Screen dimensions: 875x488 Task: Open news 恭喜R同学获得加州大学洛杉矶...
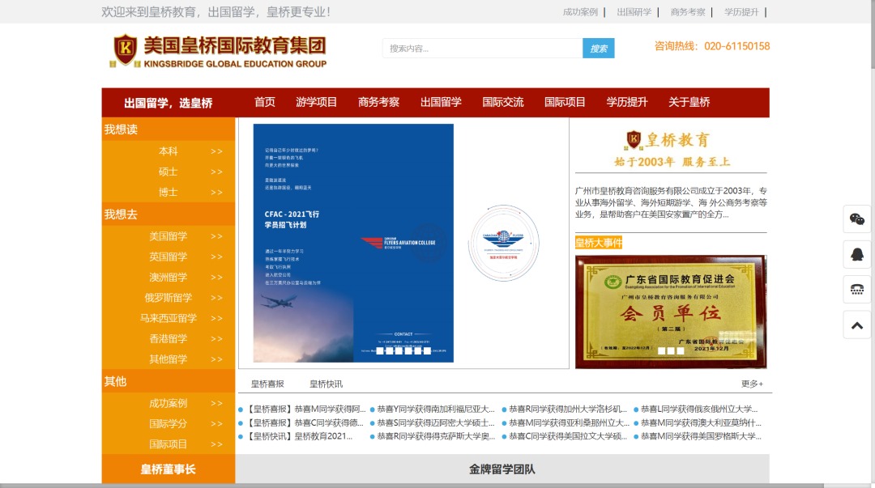568,409
